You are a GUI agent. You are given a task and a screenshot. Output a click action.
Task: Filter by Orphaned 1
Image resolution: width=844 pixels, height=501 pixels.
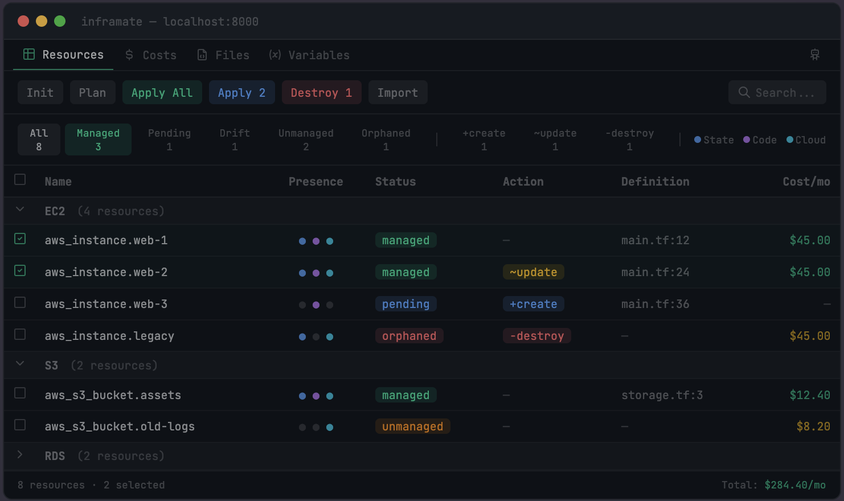386,139
